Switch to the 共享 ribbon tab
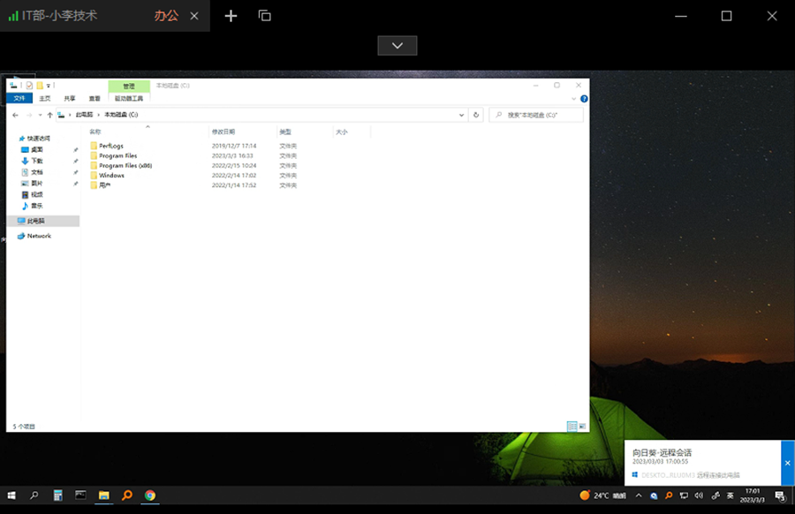Image resolution: width=795 pixels, height=514 pixels. (70, 98)
